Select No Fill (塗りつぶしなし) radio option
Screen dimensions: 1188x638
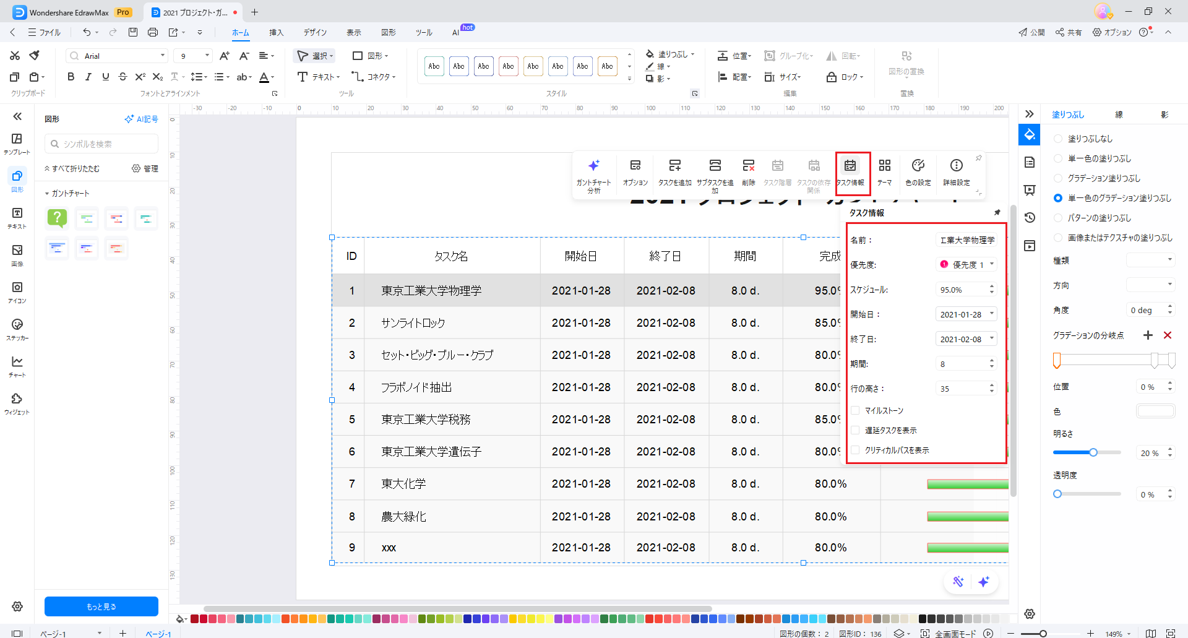1058,139
